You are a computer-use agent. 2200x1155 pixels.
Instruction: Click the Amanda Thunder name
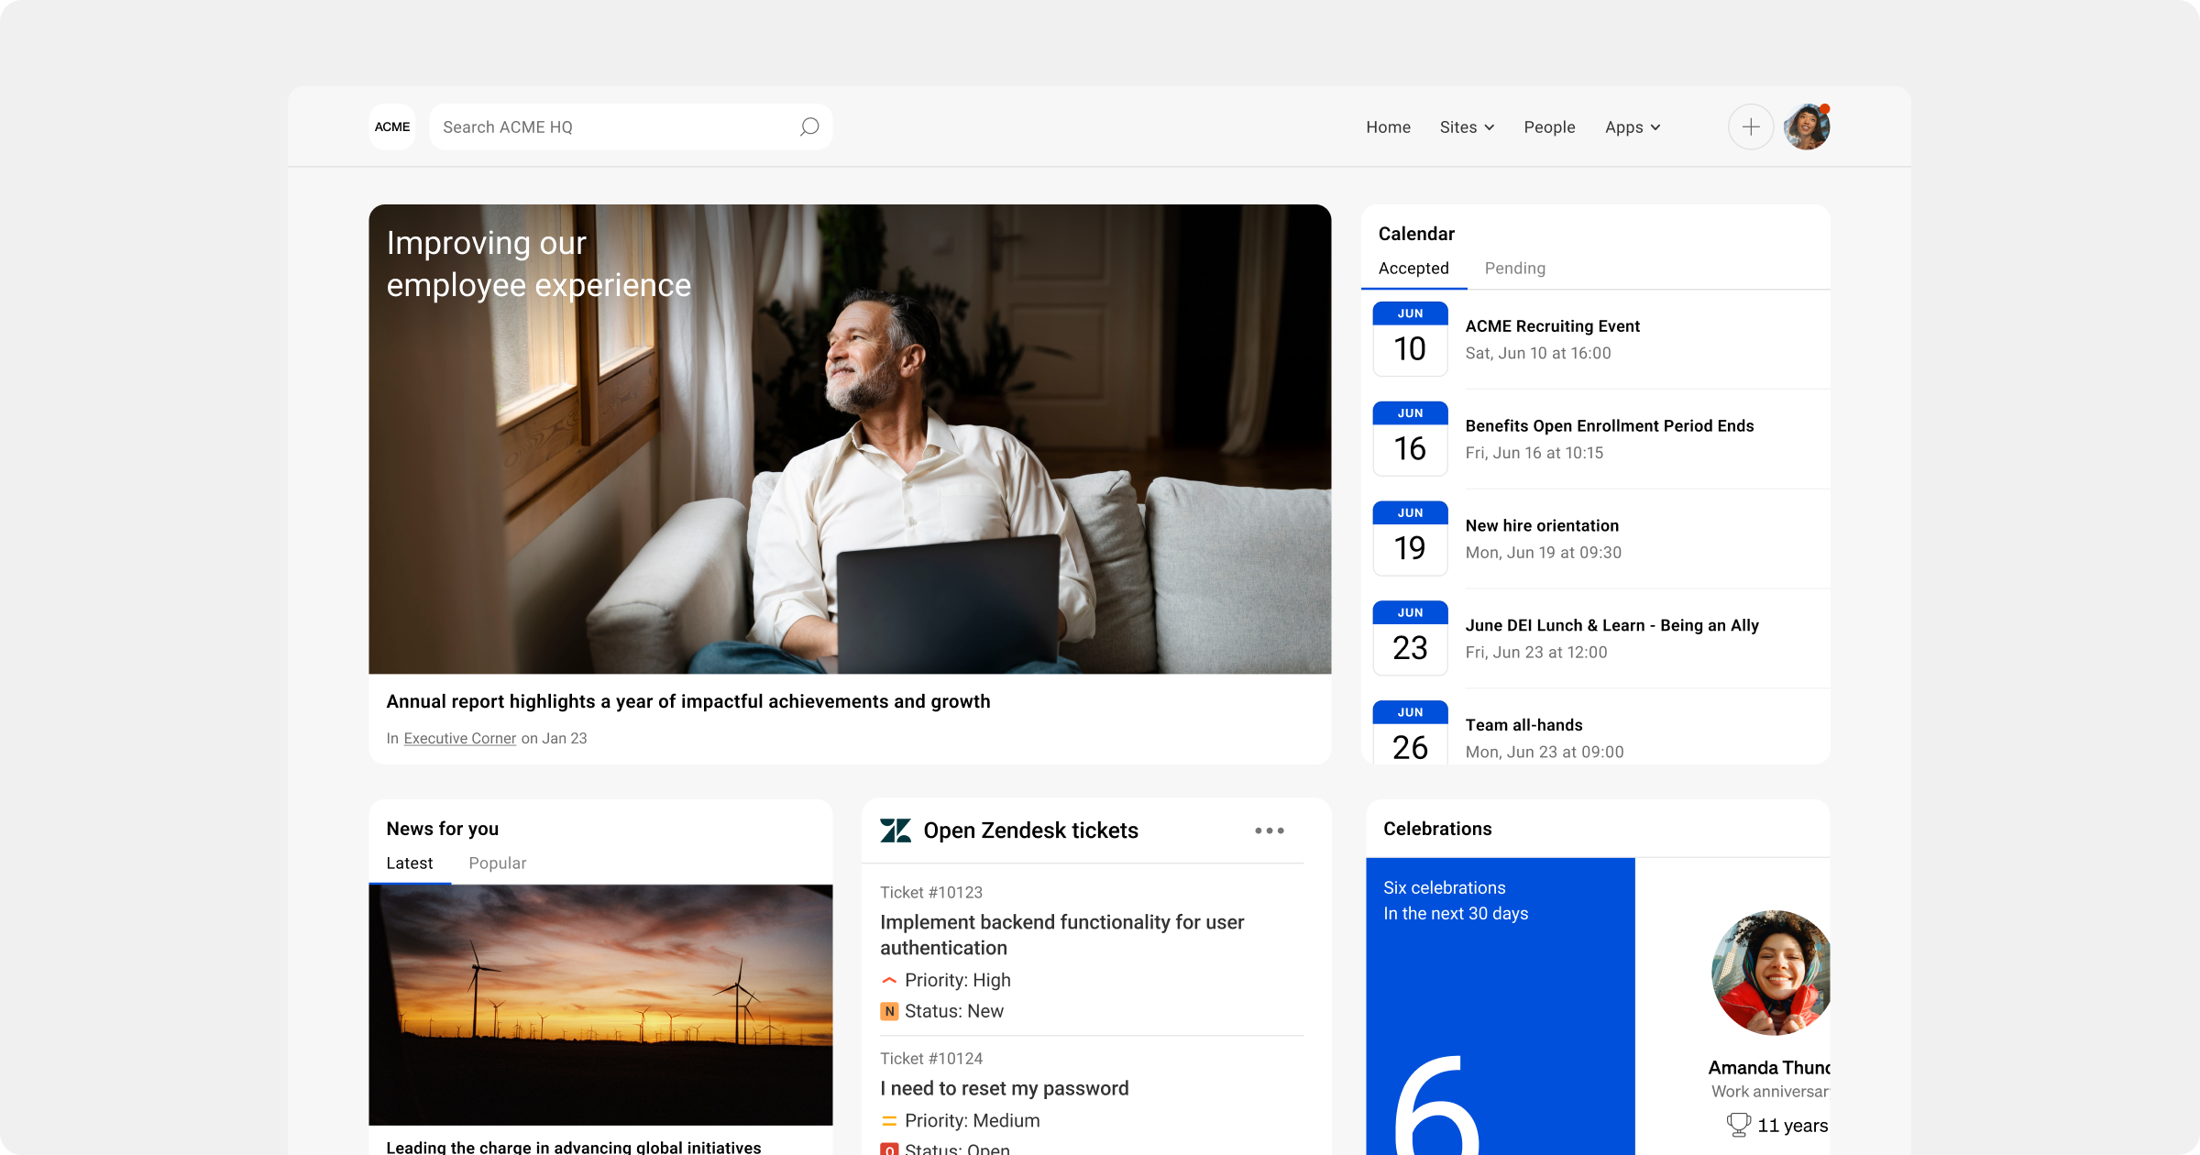tap(1769, 1068)
